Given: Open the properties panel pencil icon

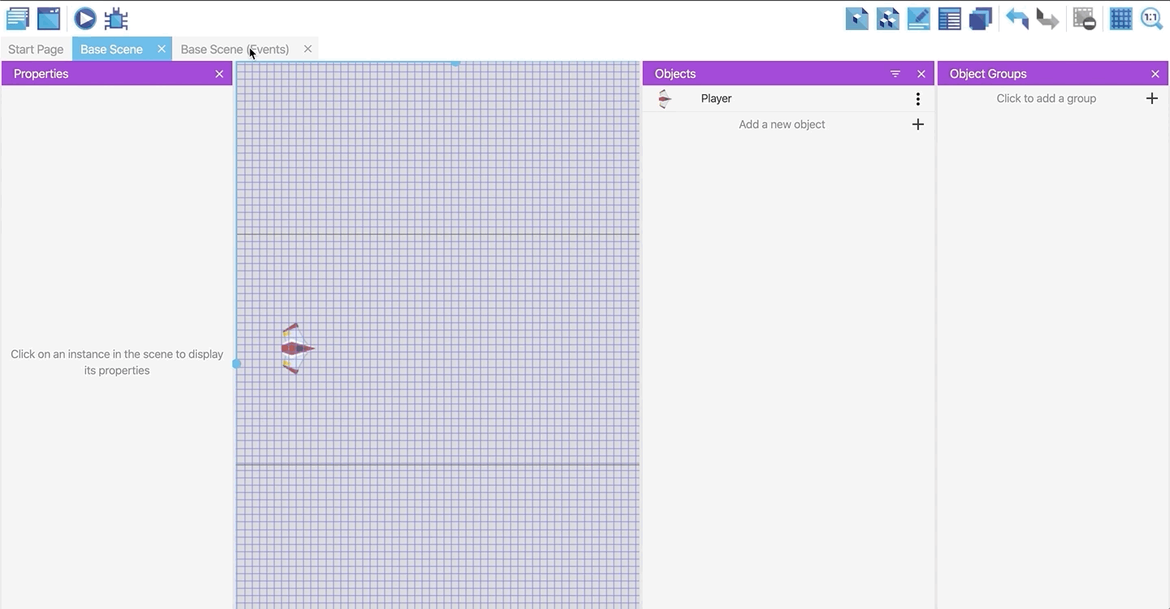Looking at the screenshot, I should 918,18.
